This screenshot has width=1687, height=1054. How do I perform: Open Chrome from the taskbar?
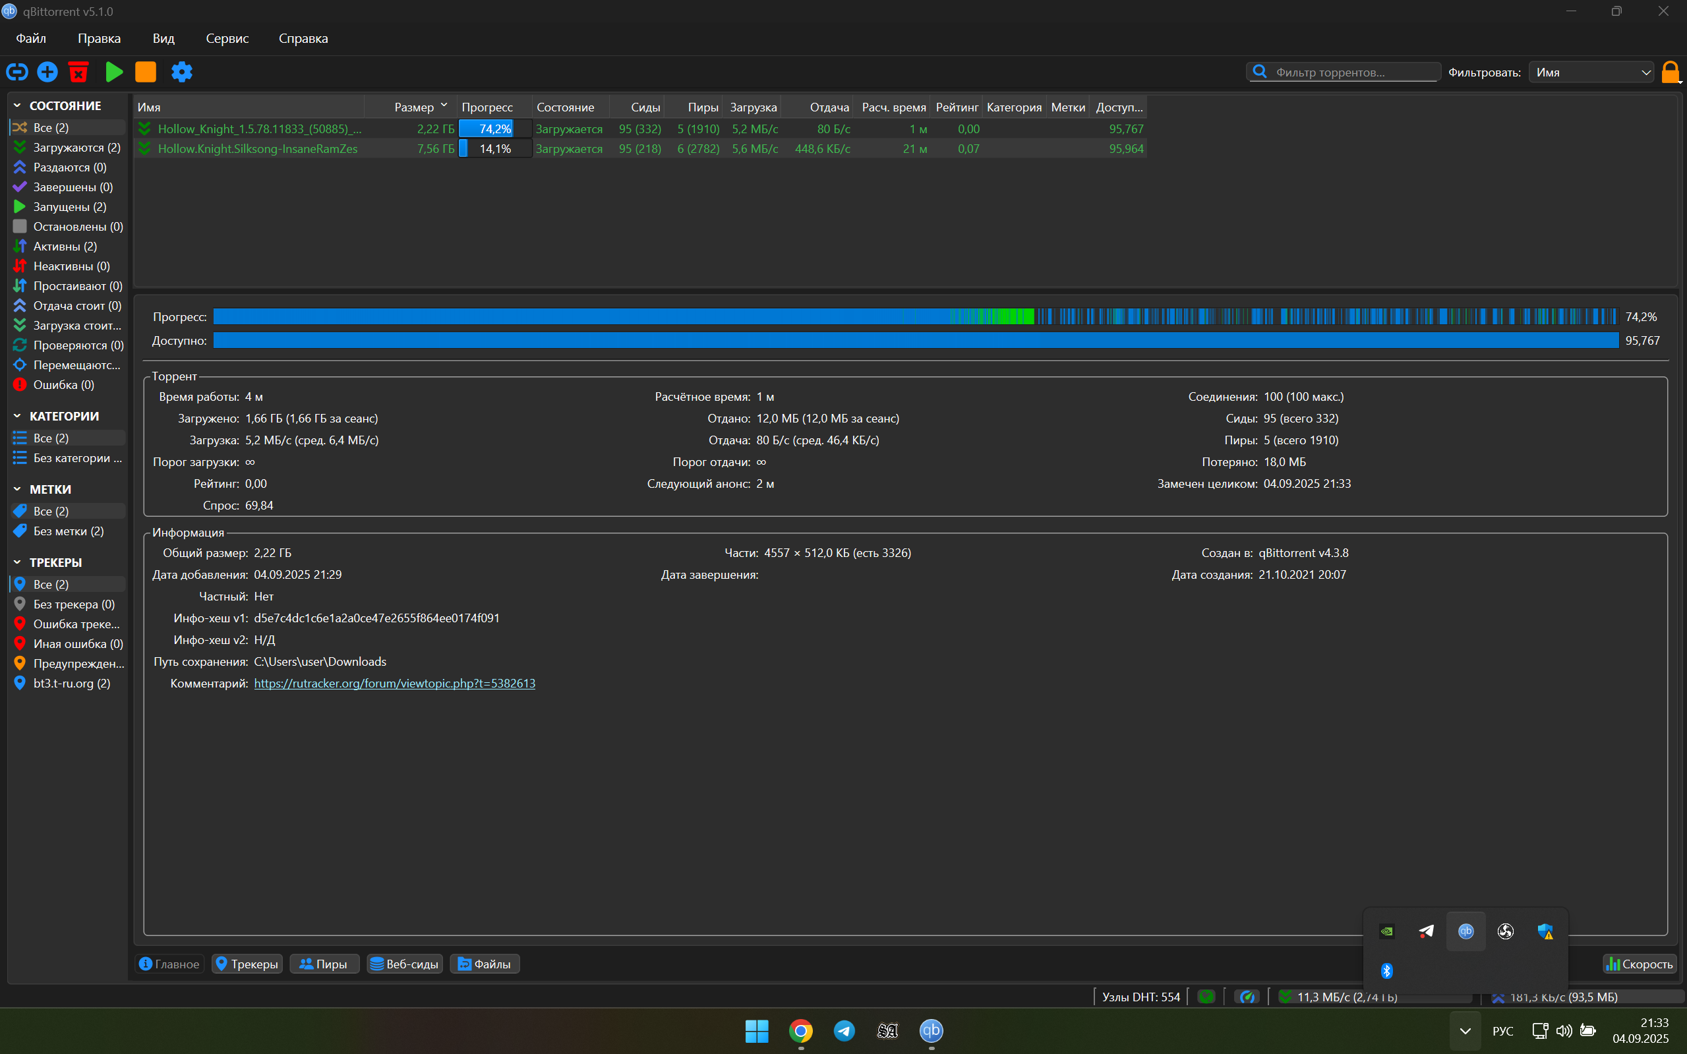point(801,1030)
